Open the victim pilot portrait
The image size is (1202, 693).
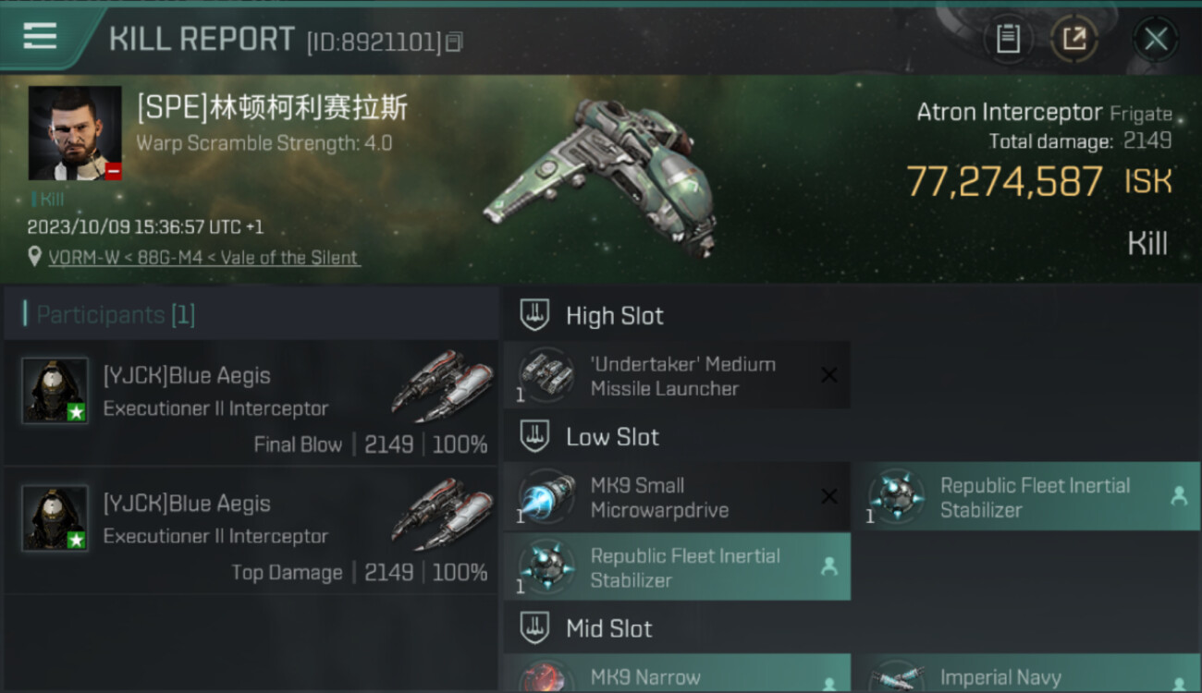(75, 133)
